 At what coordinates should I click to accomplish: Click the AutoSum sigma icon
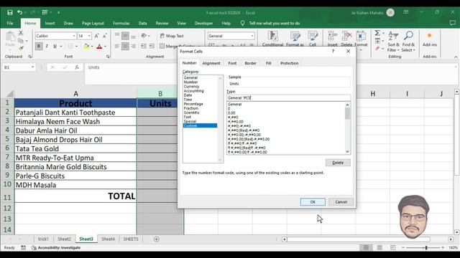(x=377, y=33)
